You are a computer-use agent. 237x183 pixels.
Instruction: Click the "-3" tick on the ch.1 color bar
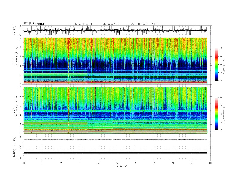click(x=221, y=48)
